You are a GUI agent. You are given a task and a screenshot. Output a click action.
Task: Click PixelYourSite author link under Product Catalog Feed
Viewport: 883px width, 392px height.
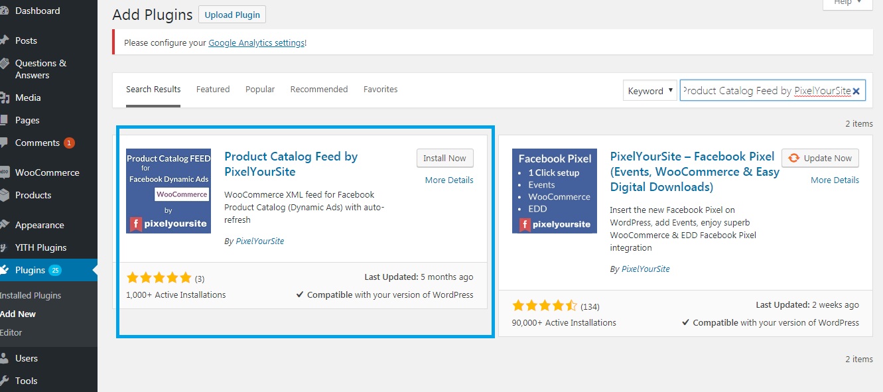pyautogui.click(x=260, y=241)
